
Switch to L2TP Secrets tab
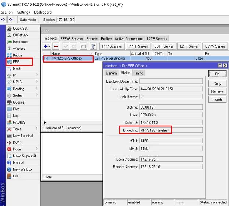coord(157,39)
